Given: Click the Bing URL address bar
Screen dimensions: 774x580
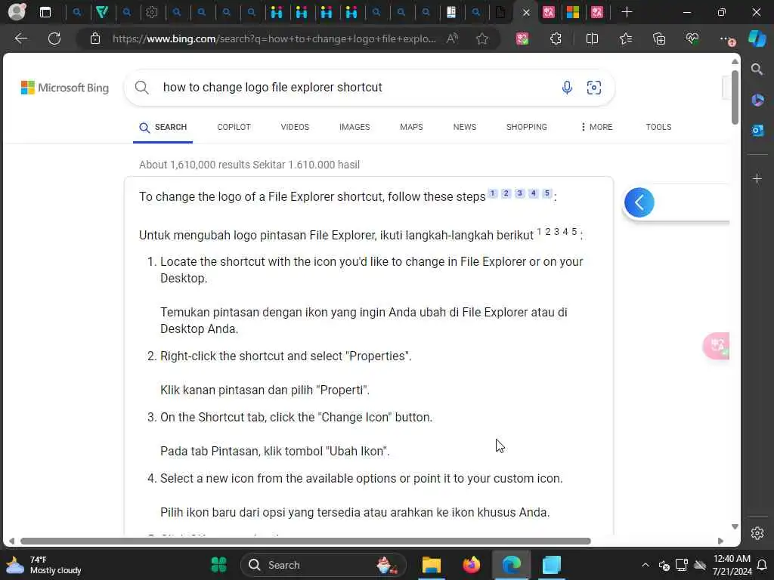Looking at the screenshot, I should [274, 39].
